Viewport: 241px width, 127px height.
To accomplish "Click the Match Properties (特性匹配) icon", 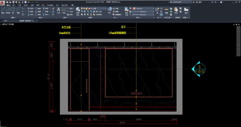I will point(126,10).
